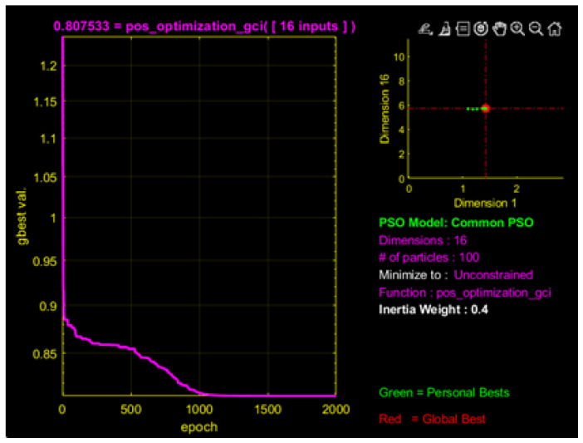Open the export icon in axes toolbar
The height and width of the screenshot is (443, 583).
426,29
